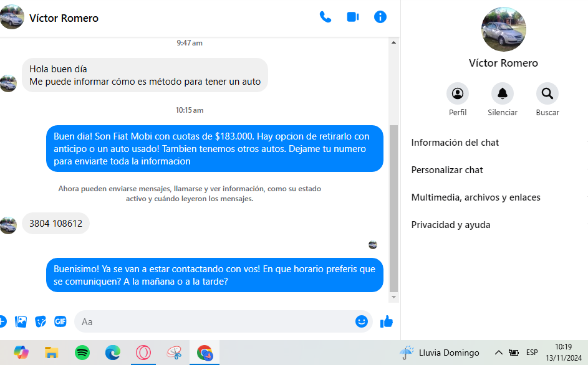
Task: Start a video call with Víctor Romero
Action: point(353,17)
